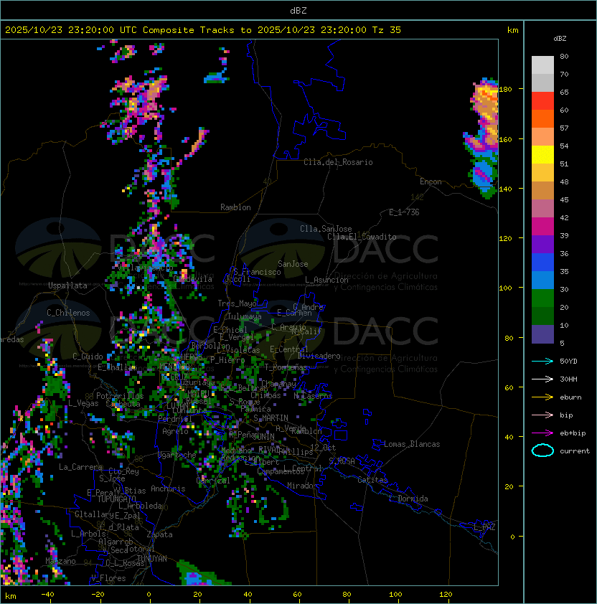Click the light blue 30-35 dBZ swatch
Image resolution: width=597 pixels, height=604 pixels.
pos(542,280)
